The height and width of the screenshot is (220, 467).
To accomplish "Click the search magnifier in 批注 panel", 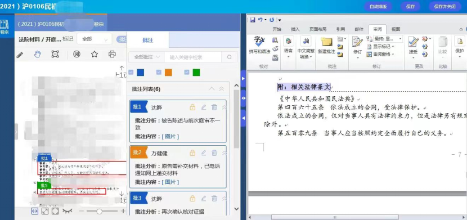I will coord(230,57).
